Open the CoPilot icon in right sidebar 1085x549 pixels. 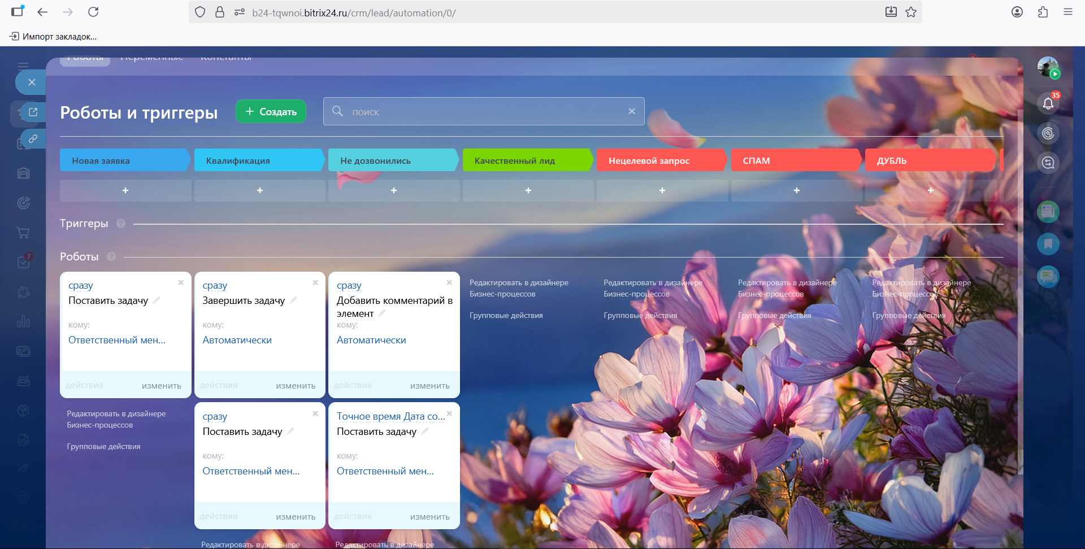tap(1048, 133)
